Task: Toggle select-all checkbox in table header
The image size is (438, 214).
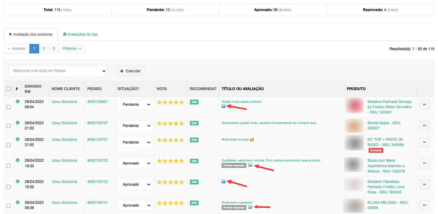Action: pos(8,89)
